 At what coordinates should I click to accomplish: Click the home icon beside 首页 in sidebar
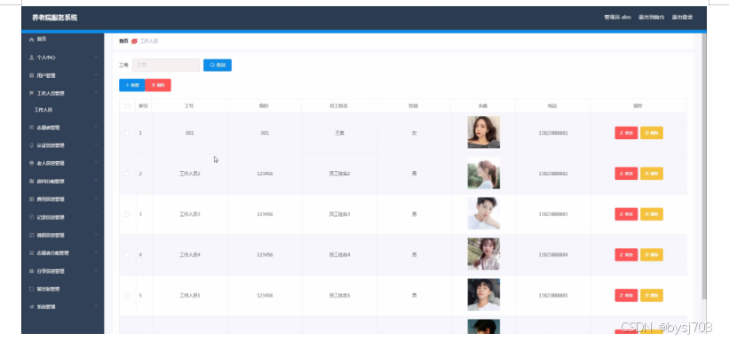point(32,40)
